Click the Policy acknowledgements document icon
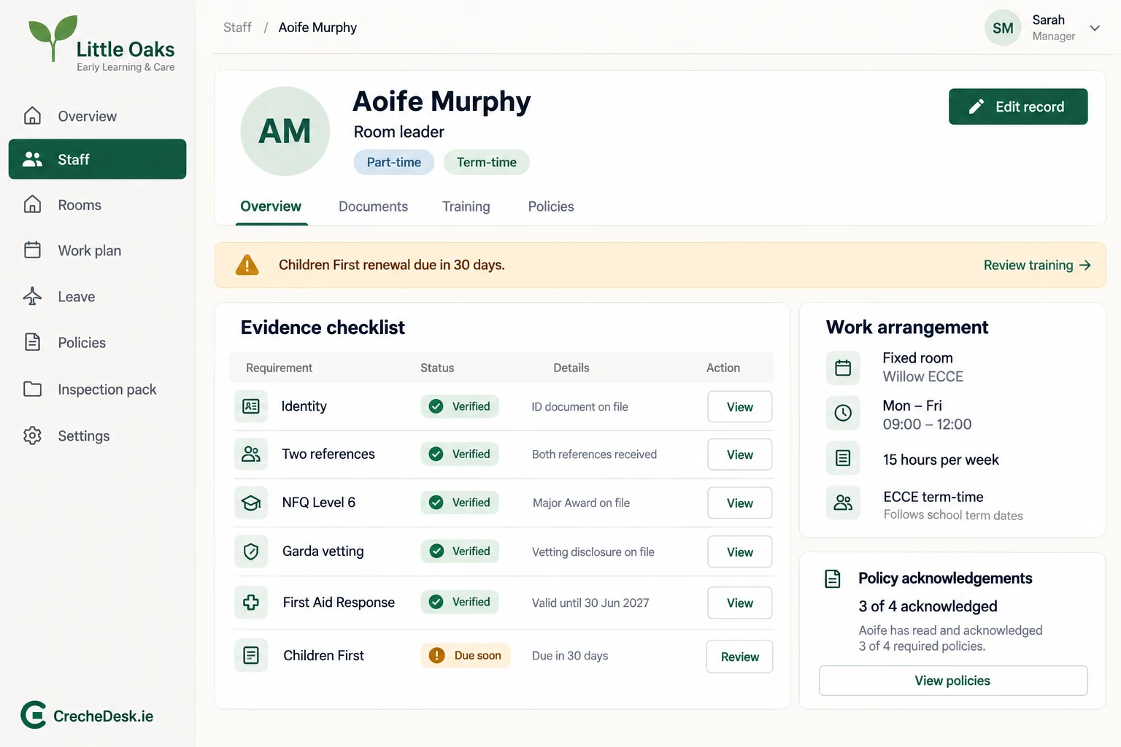Screen dimensions: 1121x747 pyautogui.click(x=833, y=578)
